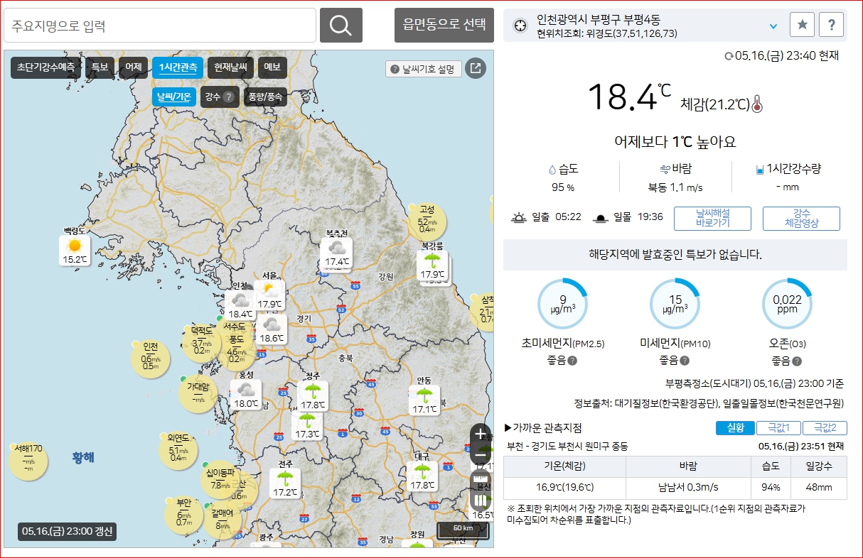Open the map type folded-map icon

point(481,500)
